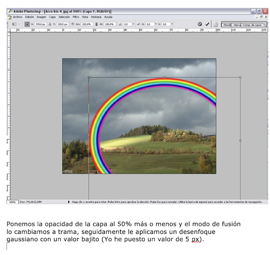This screenshot has height=255, width=270.
Task: Click the rotation angle icon
Action: click(120, 24)
